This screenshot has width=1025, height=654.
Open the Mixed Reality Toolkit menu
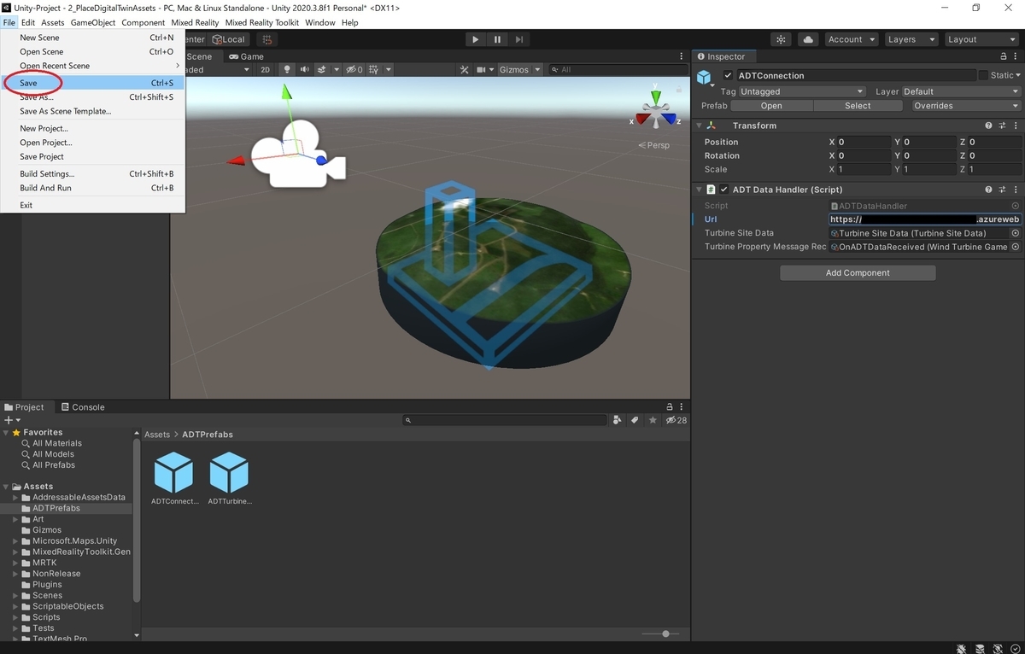point(262,22)
